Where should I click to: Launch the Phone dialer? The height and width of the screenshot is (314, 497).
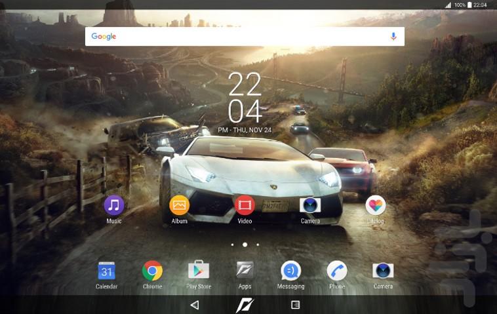337,271
